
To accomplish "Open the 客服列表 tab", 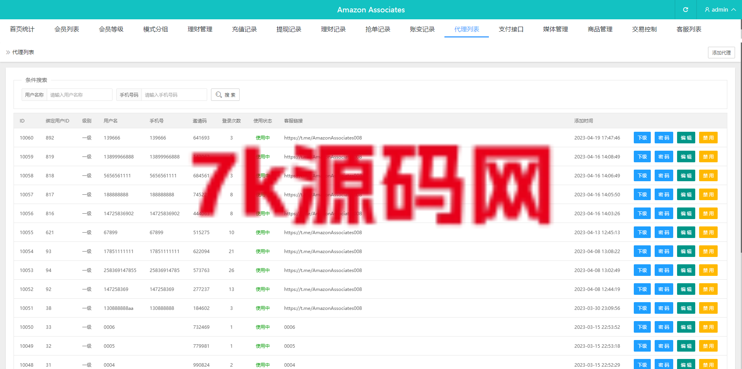I will [689, 29].
